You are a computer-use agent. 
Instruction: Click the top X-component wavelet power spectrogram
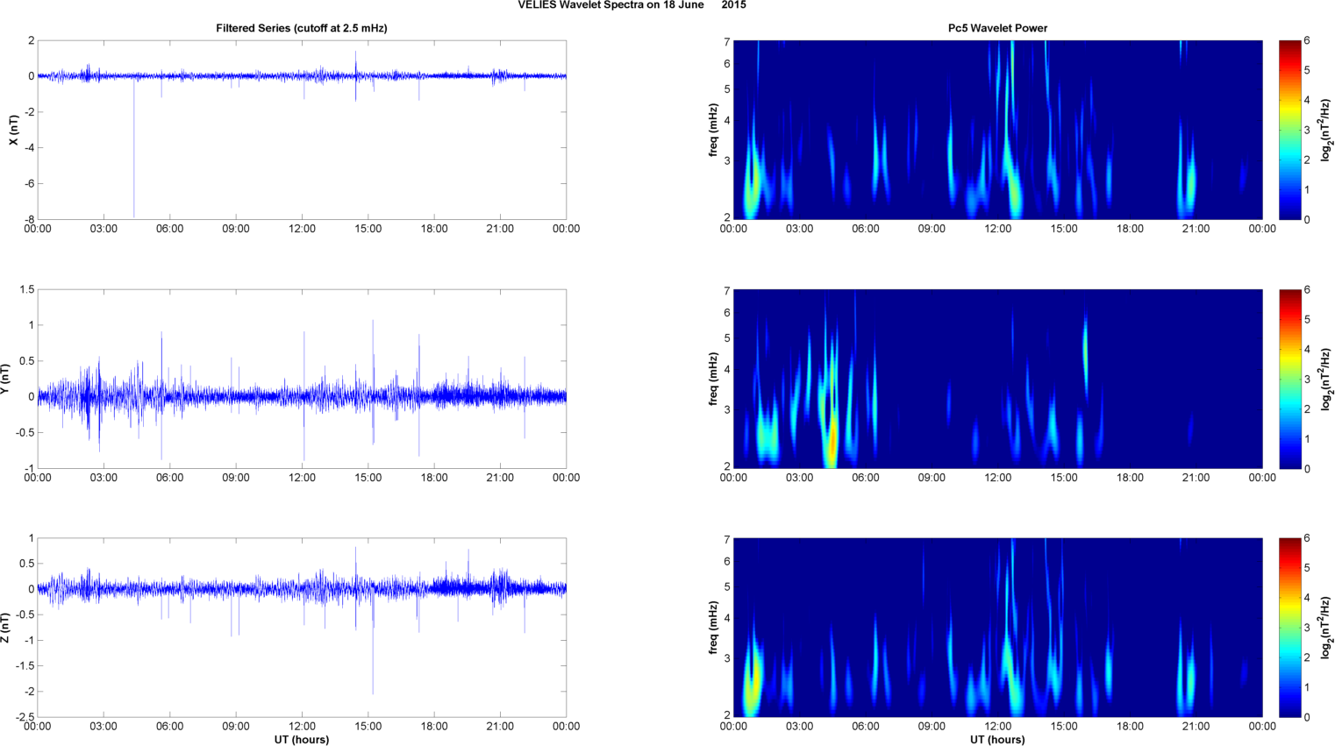(997, 130)
